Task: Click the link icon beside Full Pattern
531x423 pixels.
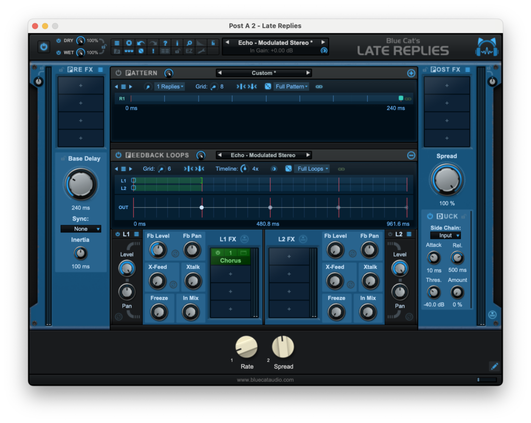Action: (319, 87)
